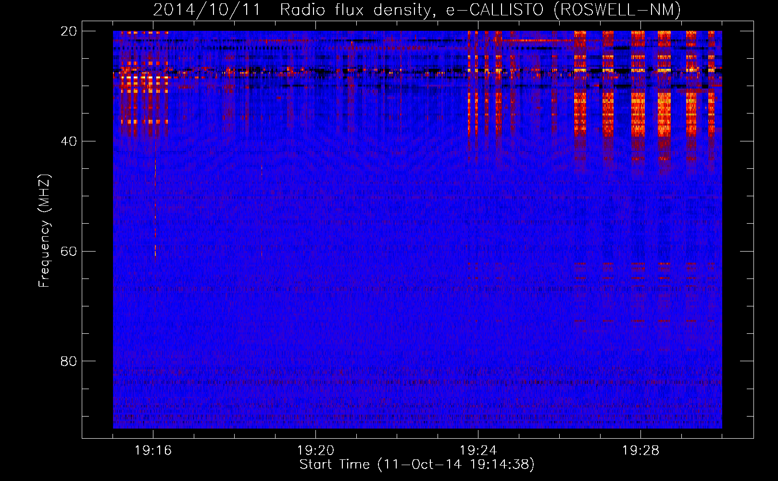This screenshot has height=481, width=778.
Task: Click the 19:16 time tick label
Action: pyautogui.click(x=153, y=451)
